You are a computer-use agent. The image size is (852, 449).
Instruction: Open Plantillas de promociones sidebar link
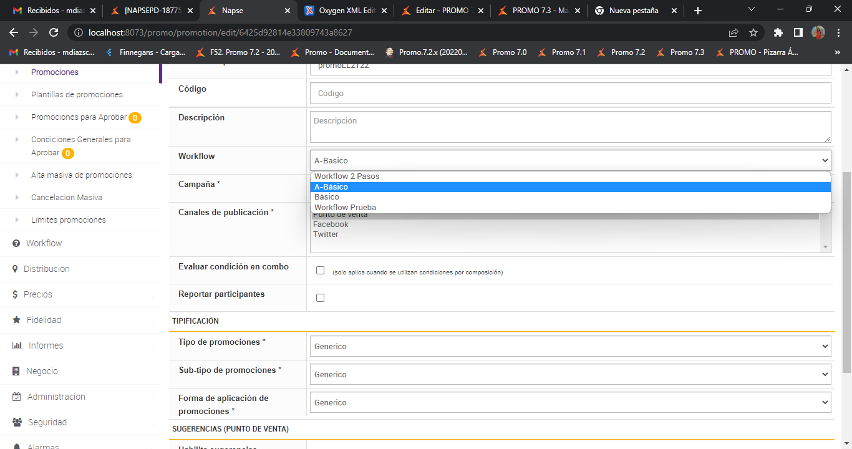(x=77, y=95)
